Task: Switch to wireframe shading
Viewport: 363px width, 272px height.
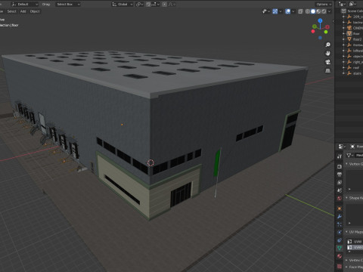Action: pyautogui.click(x=308, y=11)
